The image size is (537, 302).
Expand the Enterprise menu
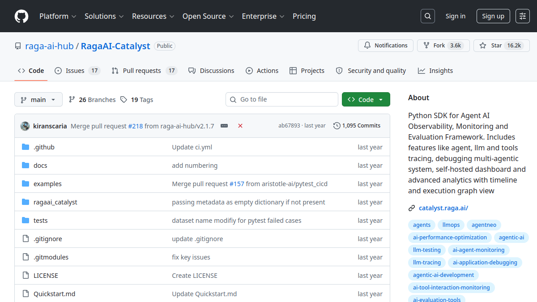coord(263,16)
